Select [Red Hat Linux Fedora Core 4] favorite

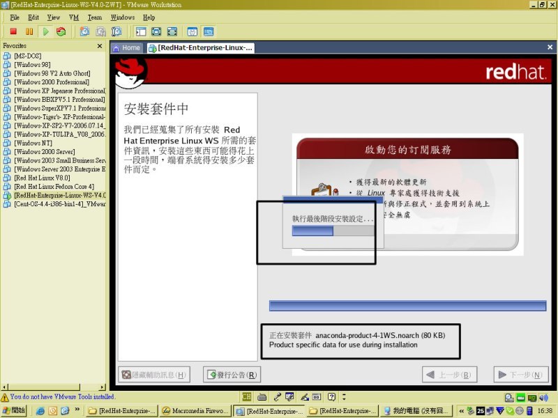click(x=54, y=187)
